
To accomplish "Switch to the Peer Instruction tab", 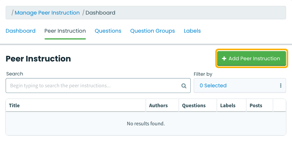I will click(65, 31).
